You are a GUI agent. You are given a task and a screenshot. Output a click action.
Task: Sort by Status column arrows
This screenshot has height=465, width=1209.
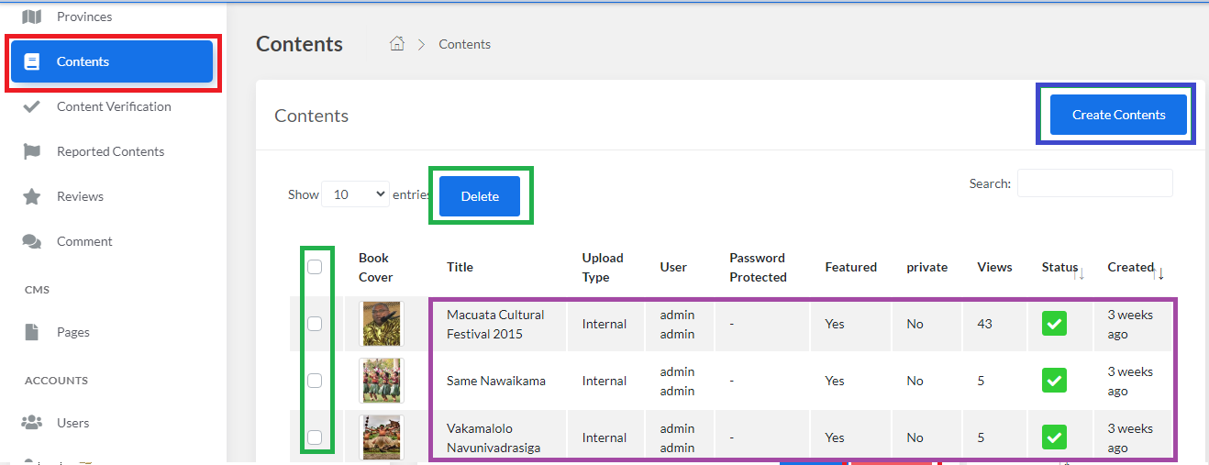[1079, 272]
